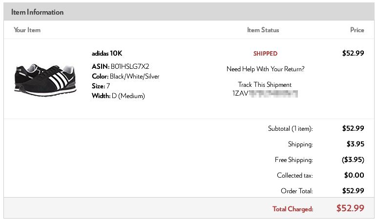Click the red Total Charged $52.99 amount
This screenshot has height=222, width=378.
tap(350, 208)
